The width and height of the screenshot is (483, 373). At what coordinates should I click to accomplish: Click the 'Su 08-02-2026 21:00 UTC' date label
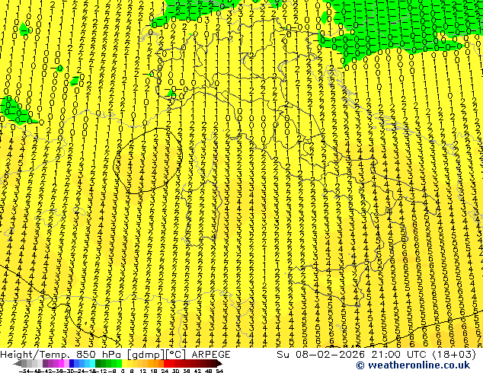(353, 355)
